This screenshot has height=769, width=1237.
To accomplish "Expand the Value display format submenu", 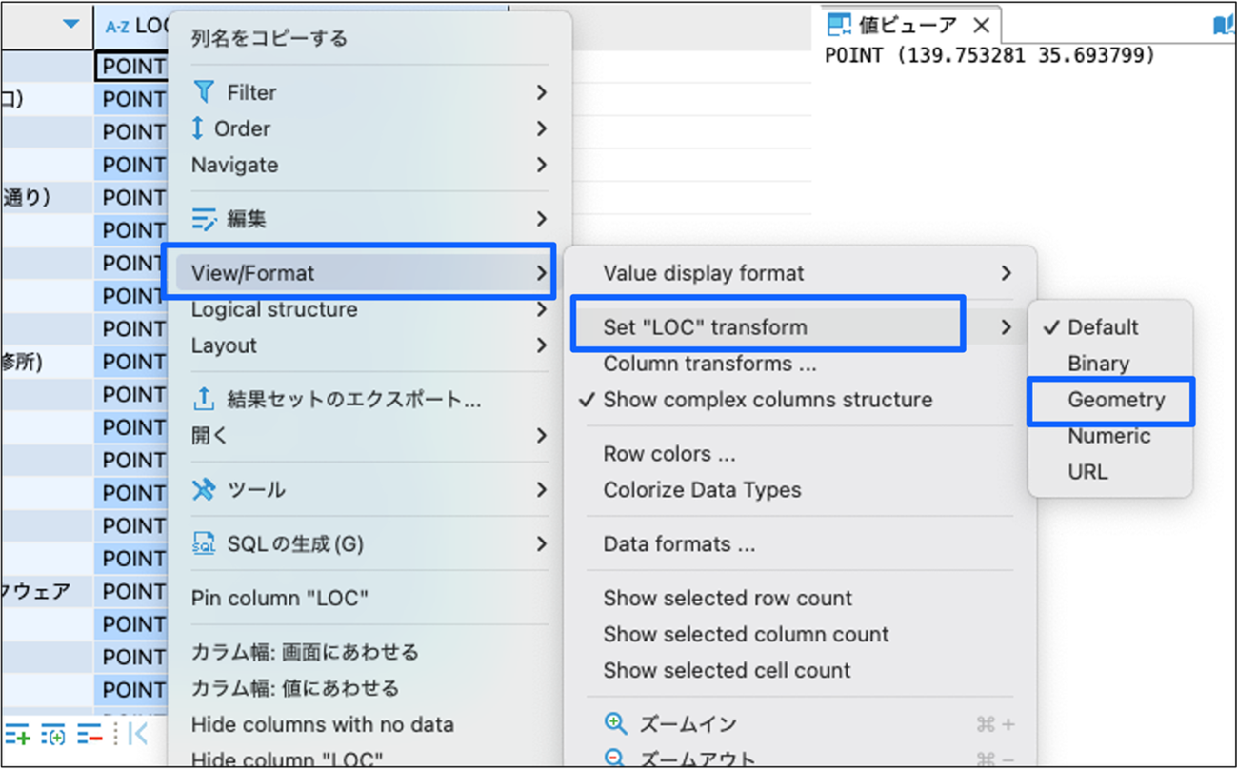I will point(1006,273).
